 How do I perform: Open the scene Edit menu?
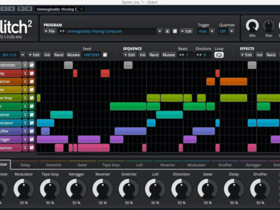pos(34,55)
